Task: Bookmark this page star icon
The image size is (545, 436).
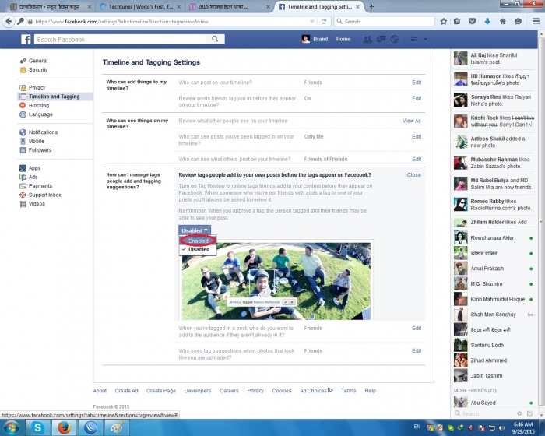Action: pos(444,22)
